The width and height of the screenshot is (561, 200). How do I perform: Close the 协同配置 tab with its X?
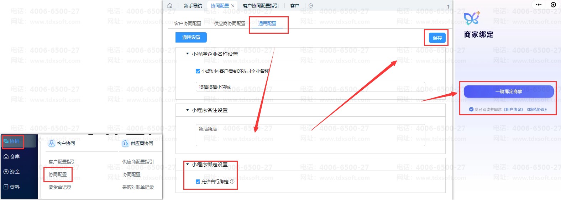(233, 6)
